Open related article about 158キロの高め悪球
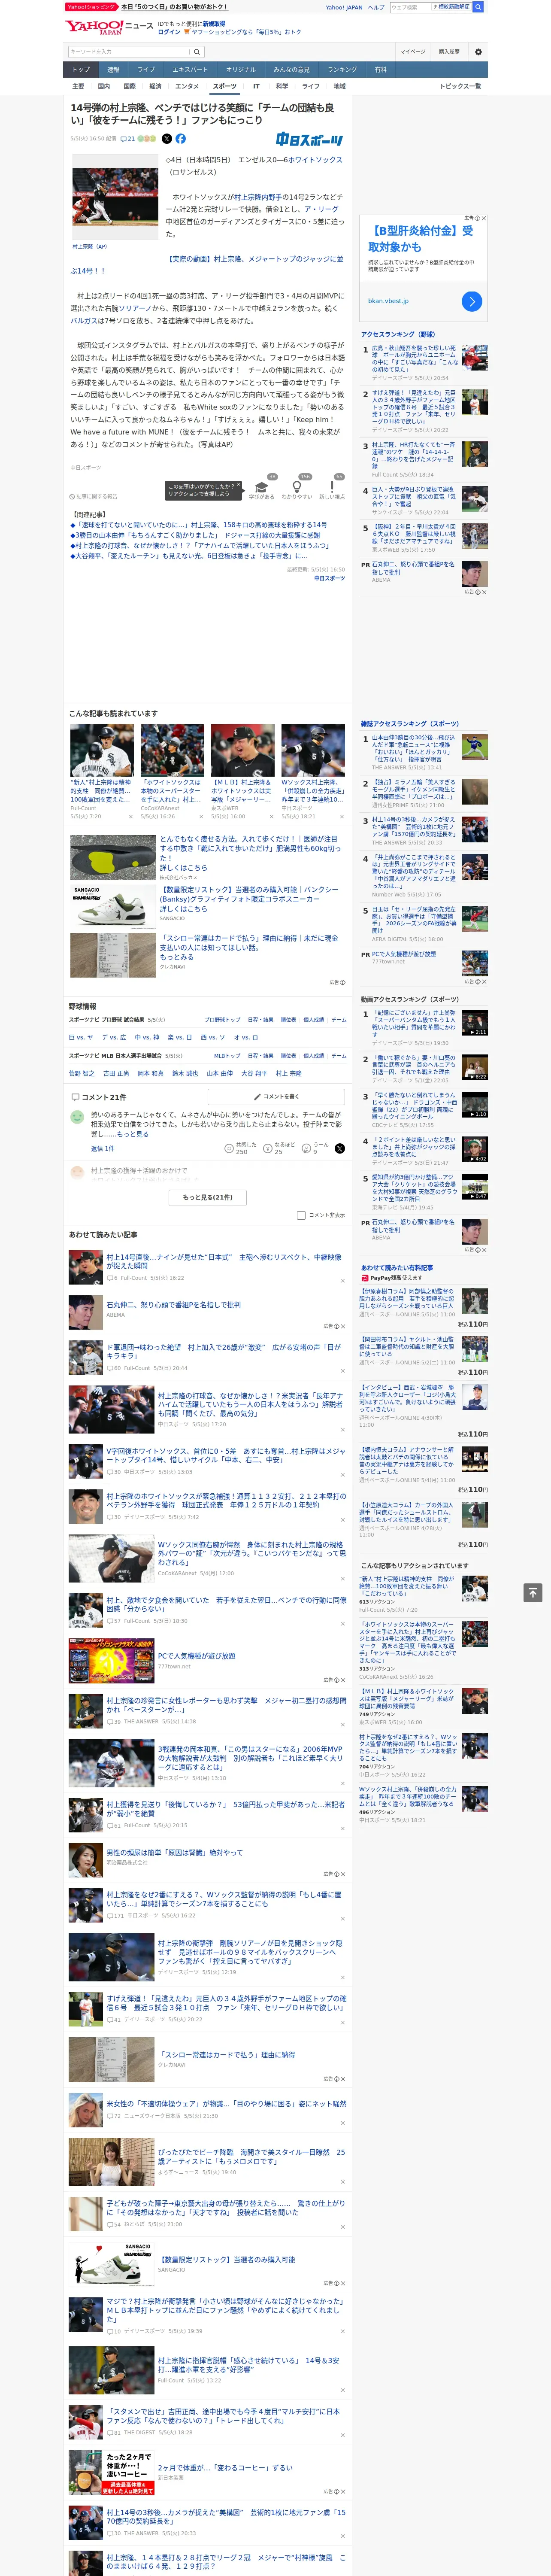 coord(199,525)
